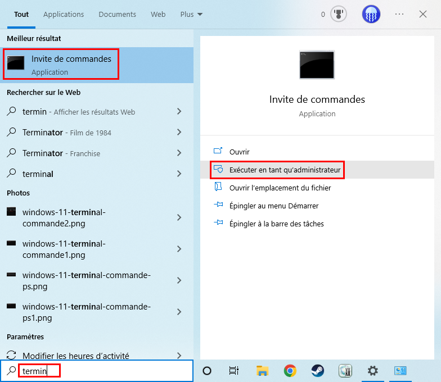The width and height of the screenshot is (441, 382).
Task: Click the Cortana circle in the taskbar
Action: click(x=207, y=371)
